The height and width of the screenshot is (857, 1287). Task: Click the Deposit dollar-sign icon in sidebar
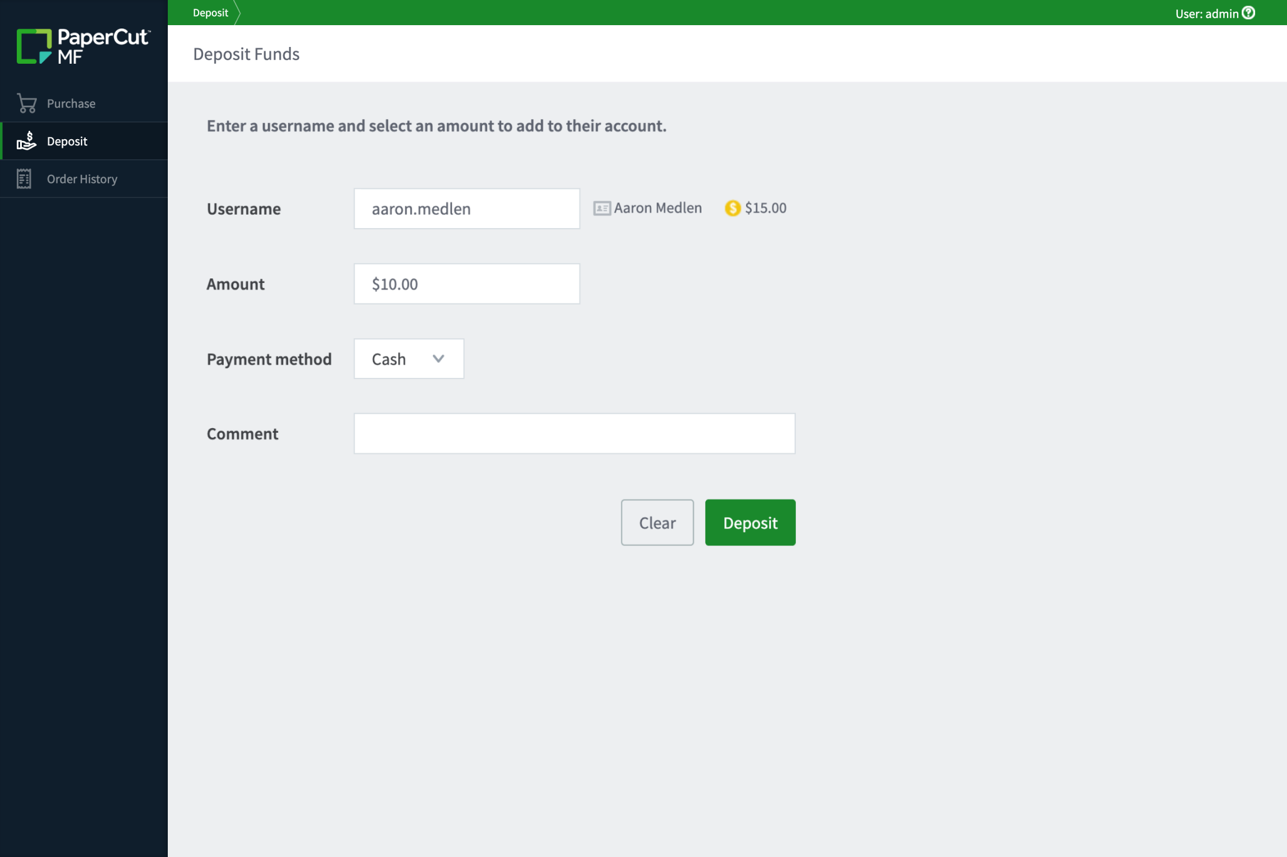pos(26,142)
